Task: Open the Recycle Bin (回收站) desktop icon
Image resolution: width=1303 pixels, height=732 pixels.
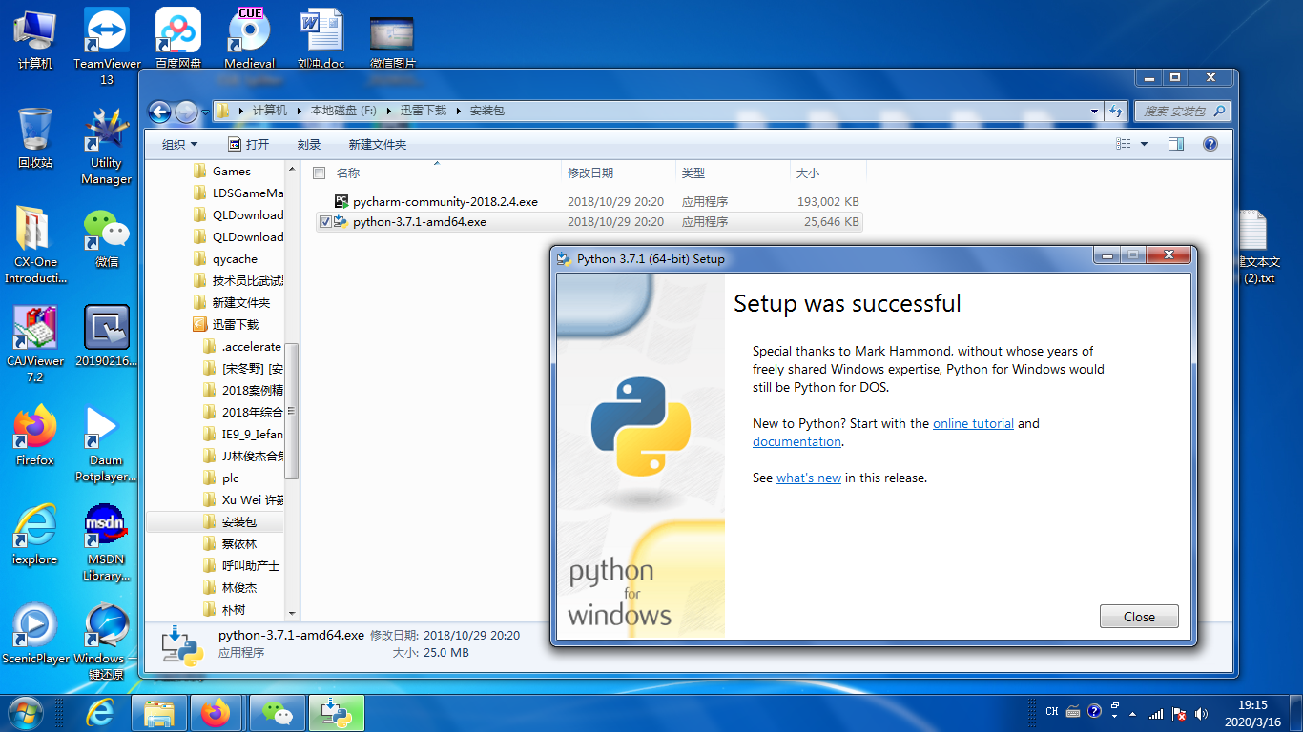Action: [x=35, y=138]
